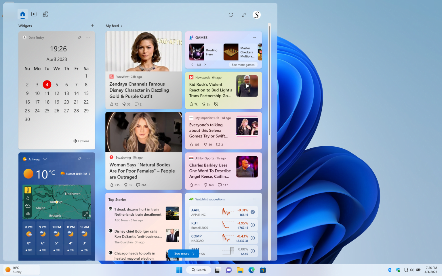
Task: Add RUT Russell 2000 to watchlist
Action: click(x=253, y=225)
